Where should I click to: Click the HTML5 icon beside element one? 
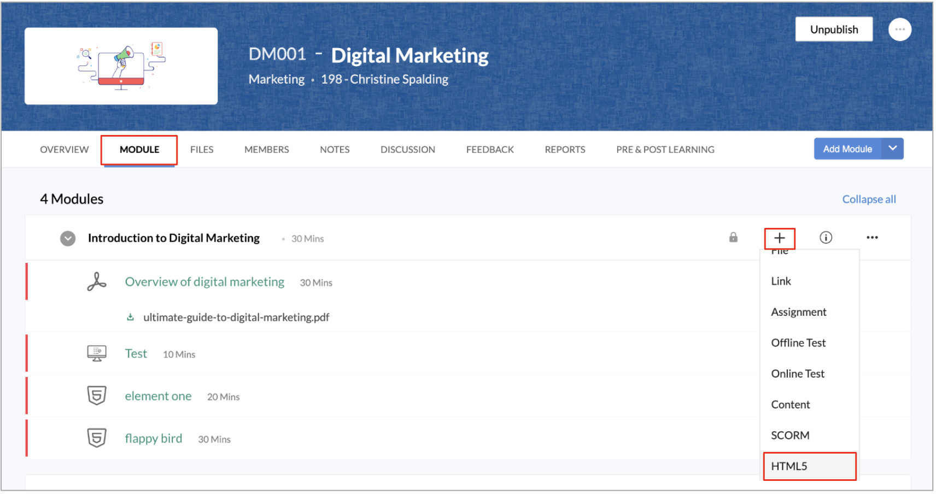(97, 395)
